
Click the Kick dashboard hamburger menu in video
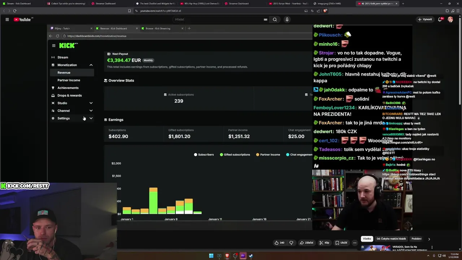(53, 45)
